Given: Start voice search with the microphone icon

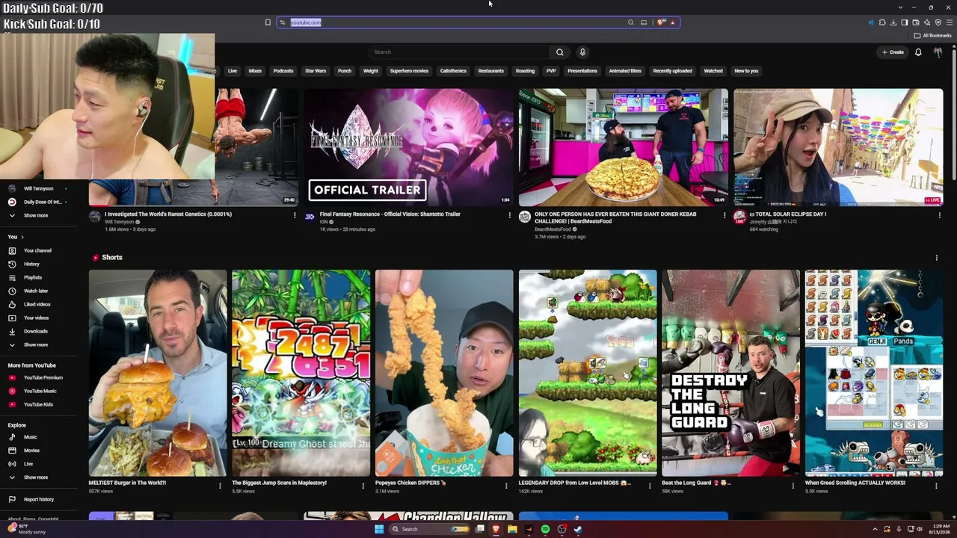Looking at the screenshot, I should pos(582,52).
